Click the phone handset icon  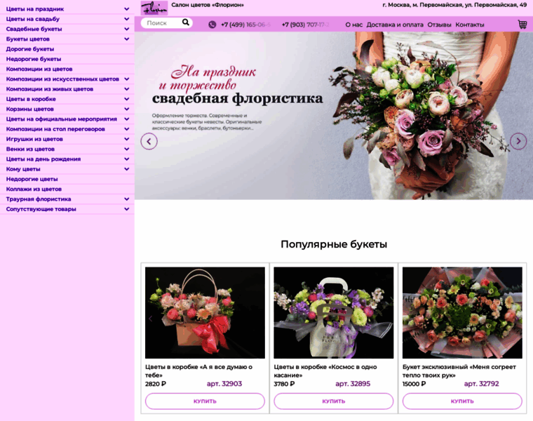(x=212, y=25)
